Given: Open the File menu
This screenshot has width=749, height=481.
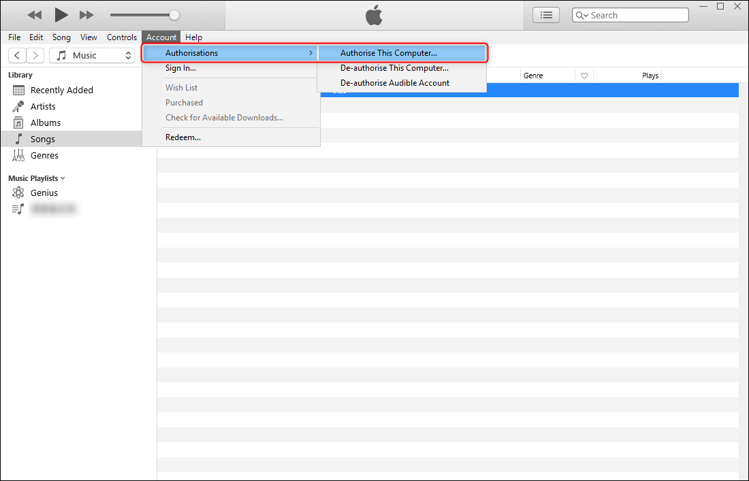Looking at the screenshot, I should 14,37.
